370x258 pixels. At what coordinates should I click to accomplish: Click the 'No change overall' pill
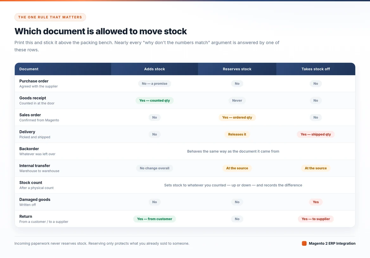click(x=155, y=168)
